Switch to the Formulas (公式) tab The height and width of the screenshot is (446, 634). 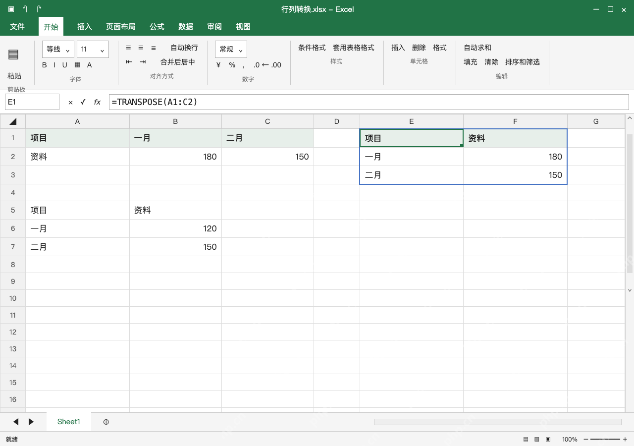point(157,27)
